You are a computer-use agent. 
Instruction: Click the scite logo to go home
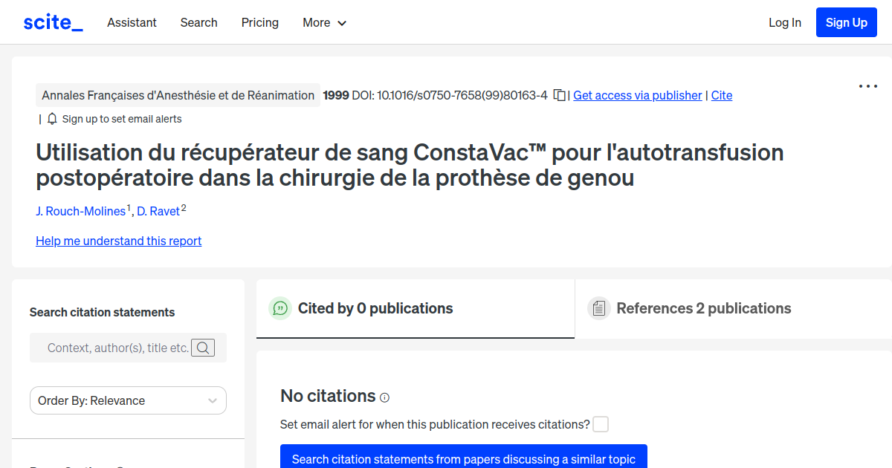[52, 22]
